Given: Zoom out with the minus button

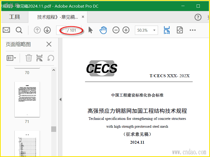Looking at the screenshot, I should click(116, 30).
